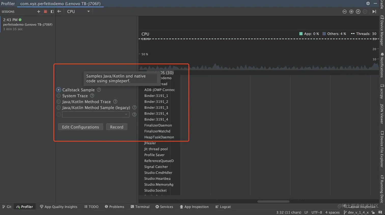This screenshot has height=215, width=385.
Task: Minimize the Profiler tool window
Action: 375,3
